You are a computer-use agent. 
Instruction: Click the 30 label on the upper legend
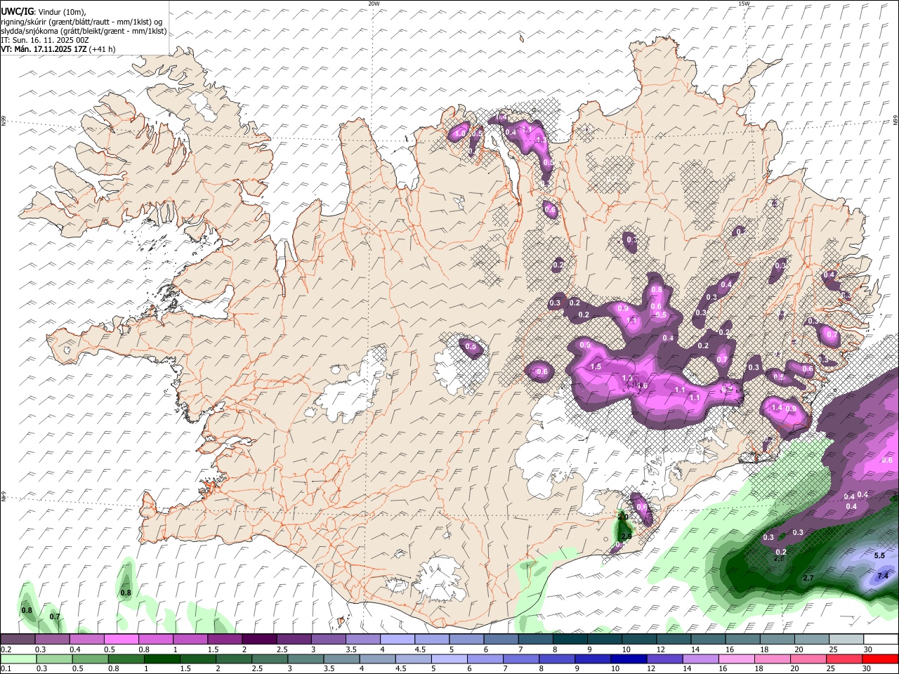coord(868,649)
